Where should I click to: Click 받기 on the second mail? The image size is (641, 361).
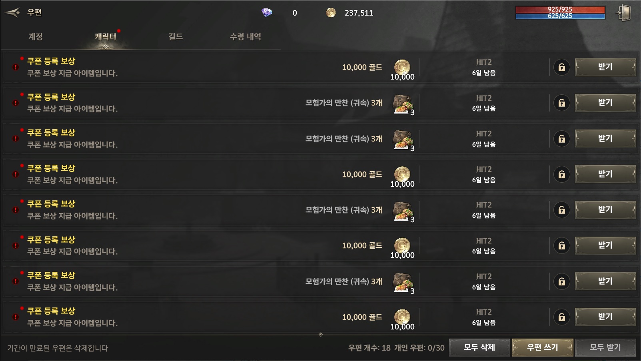click(605, 103)
